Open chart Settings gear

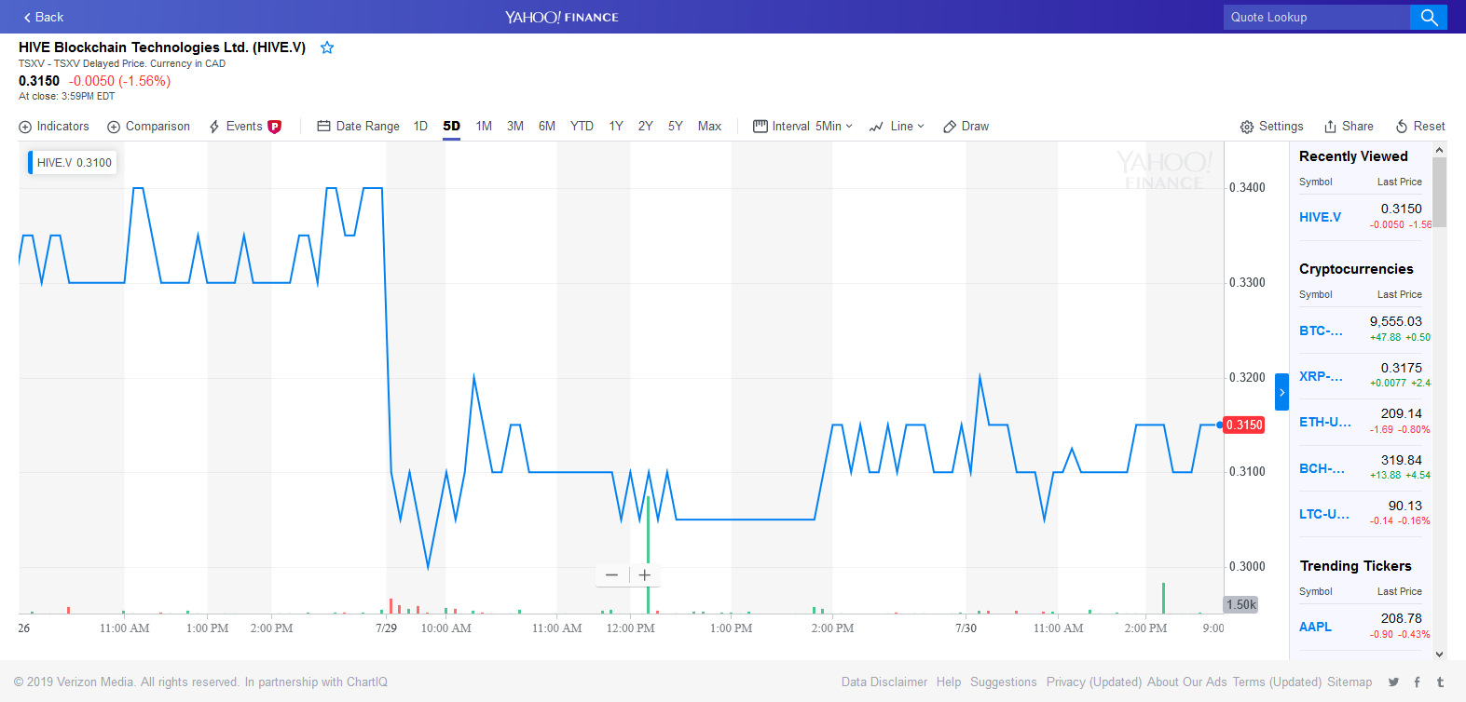click(1271, 127)
